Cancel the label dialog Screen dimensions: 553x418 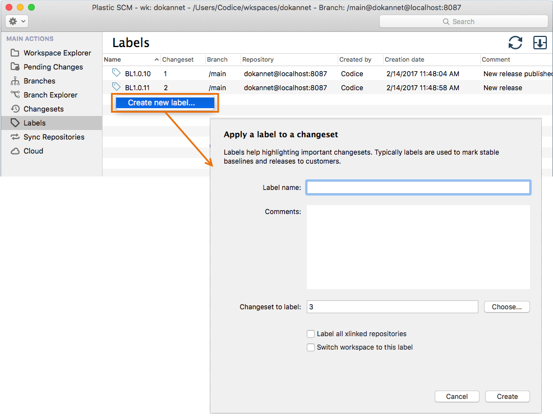457,397
